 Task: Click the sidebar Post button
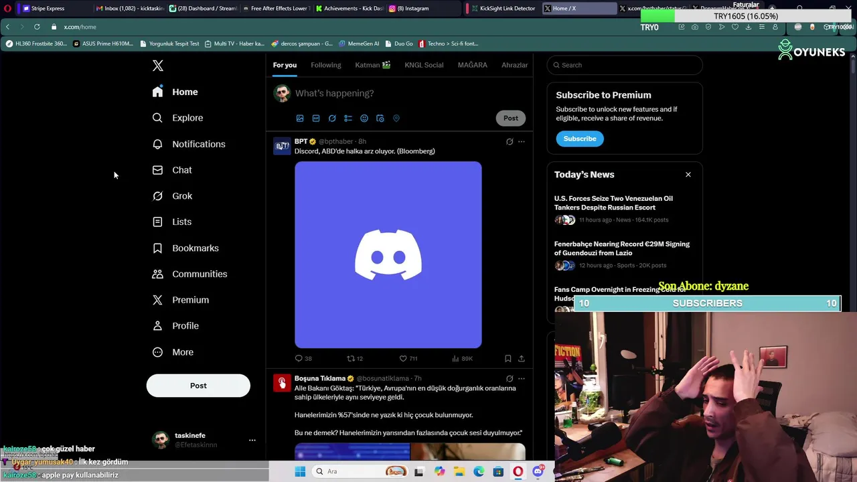click(x=198, y=386)
